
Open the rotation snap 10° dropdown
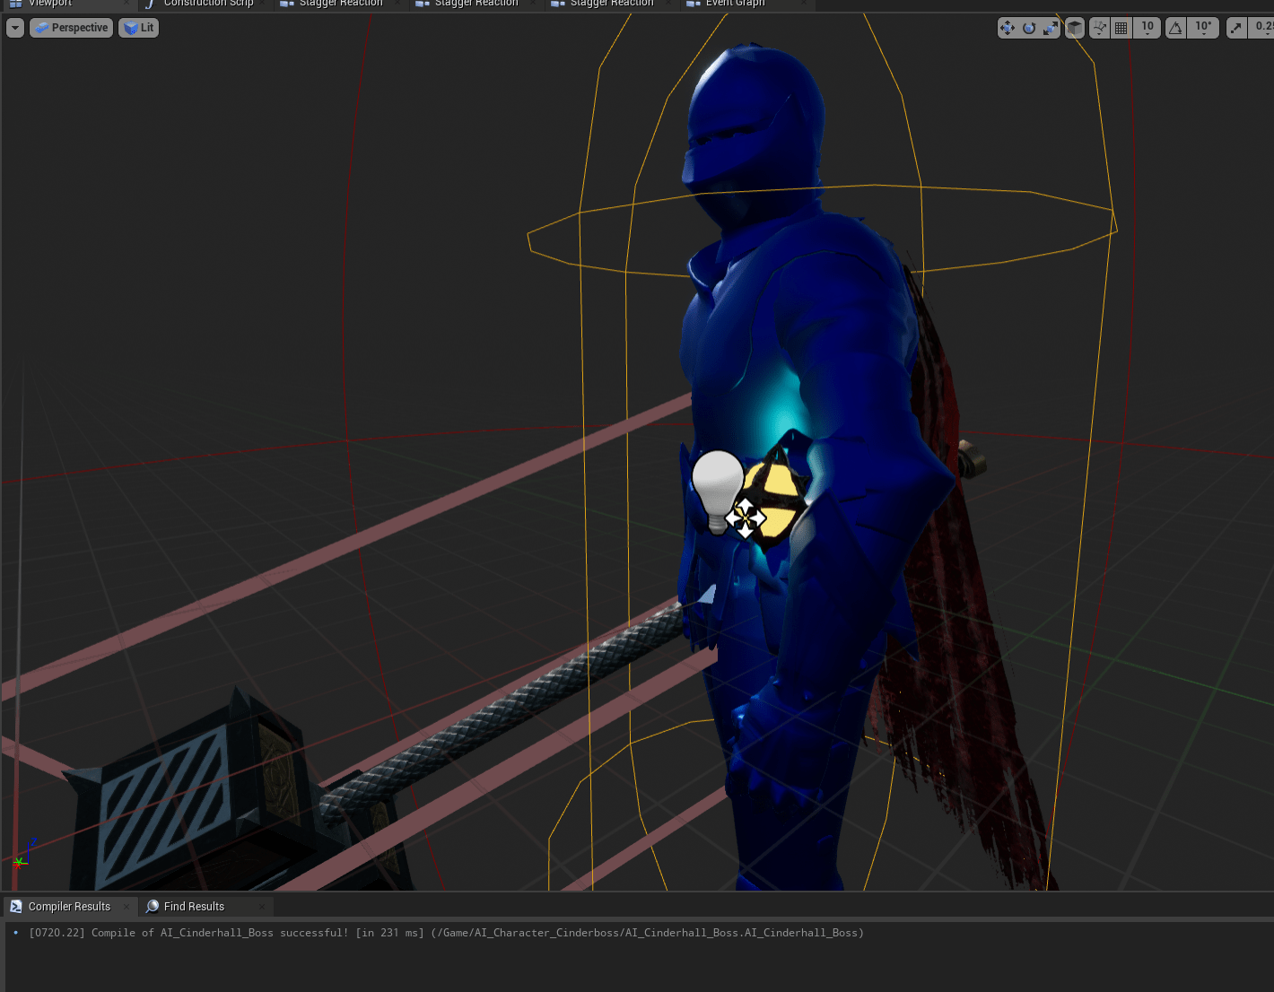click(1203, 28)
